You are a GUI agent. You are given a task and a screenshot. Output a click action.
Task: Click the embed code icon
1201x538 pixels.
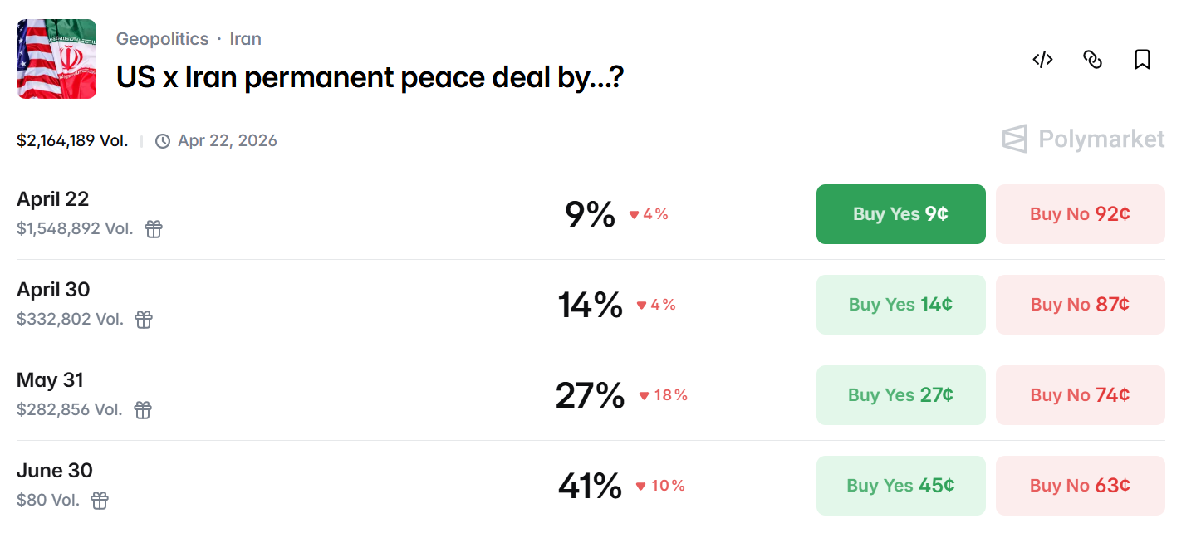tap(1042, 59)
